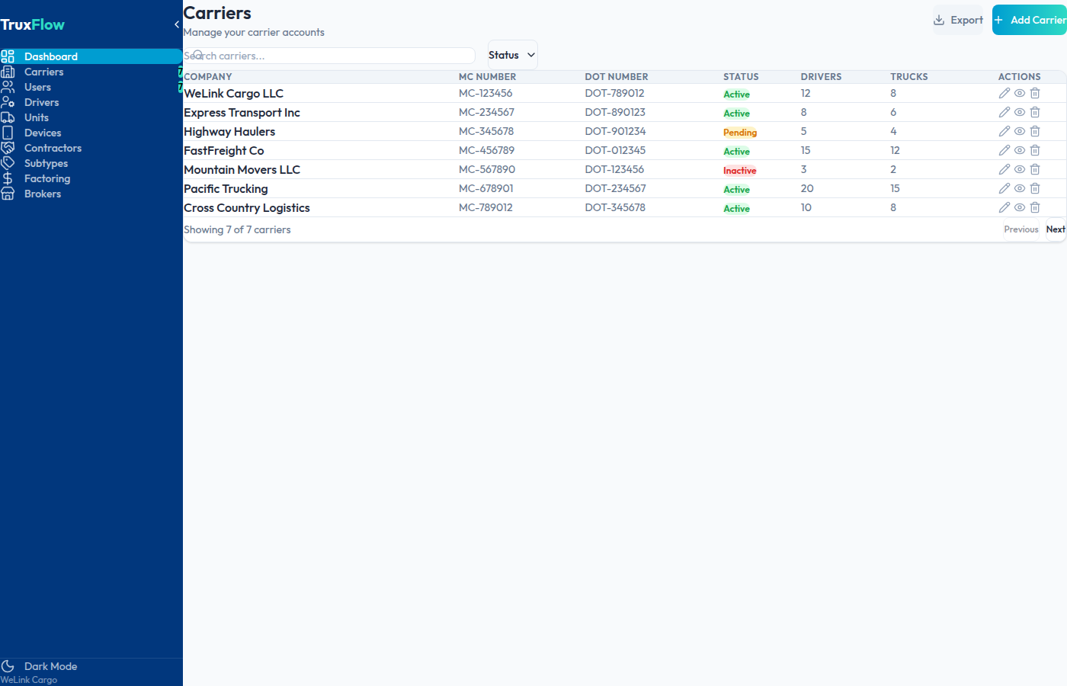Click the Add Carrier button
Screen dimensions: 1067x686
coord(1030,20)
